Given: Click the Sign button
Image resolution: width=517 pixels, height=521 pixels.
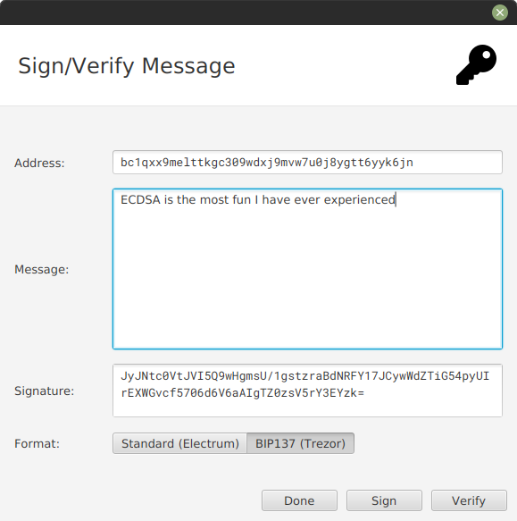Looking at the screenshot, I should click(x=384, y=500).
